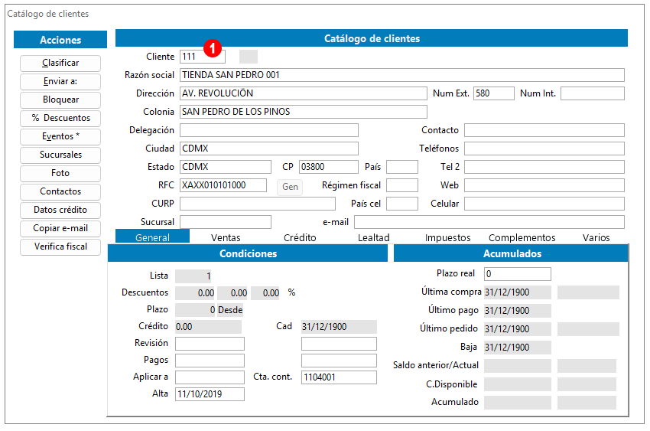Switch to the Ventas tab
Image resolution: width=650 pixels, height=431 pixels.
[226, 237]
